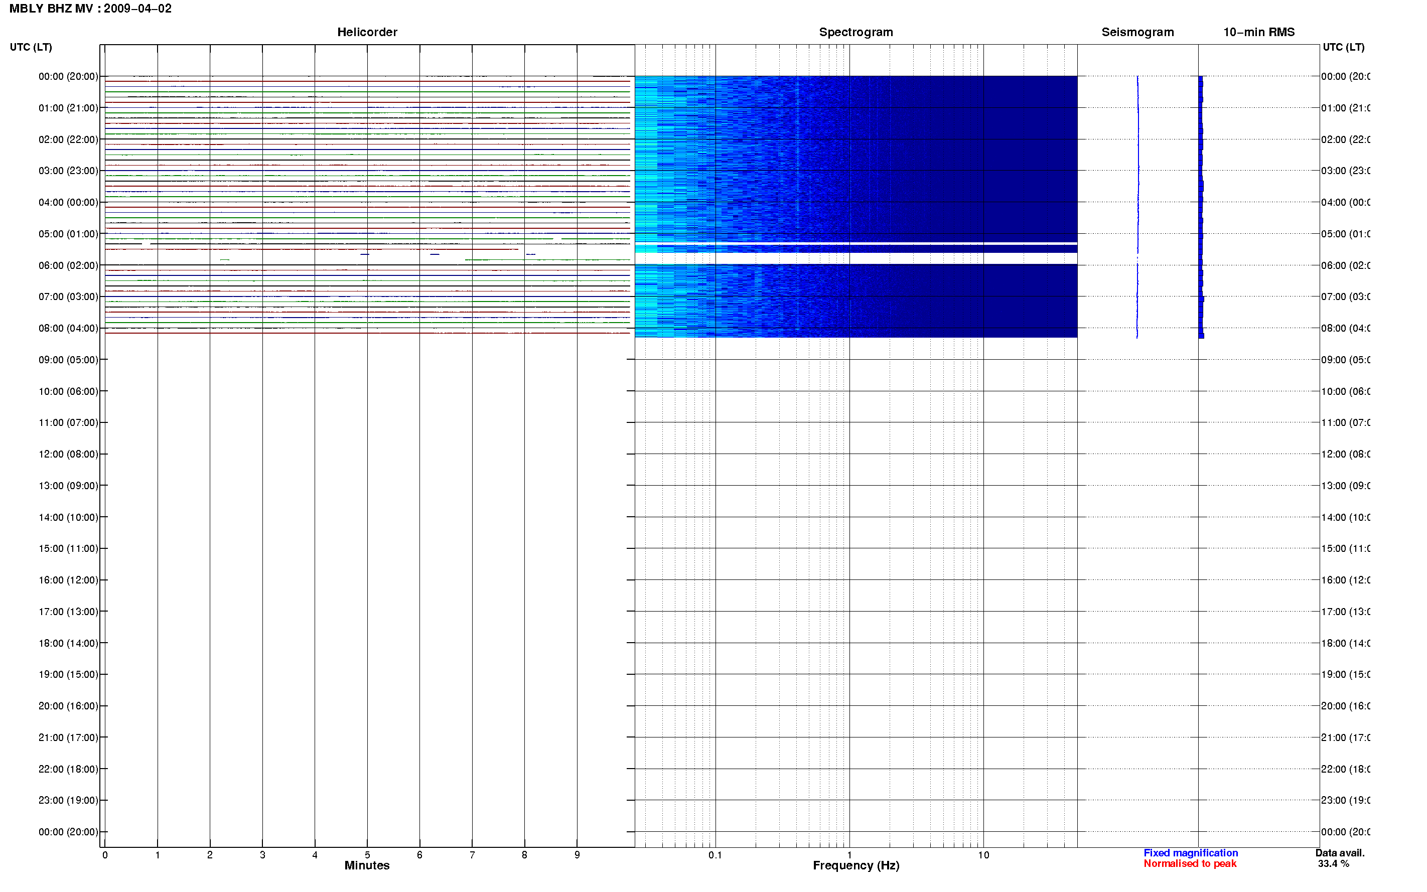Click the left-axis 08:00 (04:00) time label
The width and height of the screenshot is (1427, 892).
point(68,328)
